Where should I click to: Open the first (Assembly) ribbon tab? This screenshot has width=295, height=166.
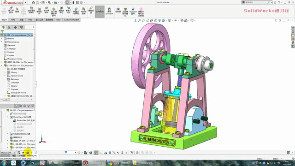pyautogui.click(x=4, y=20)
